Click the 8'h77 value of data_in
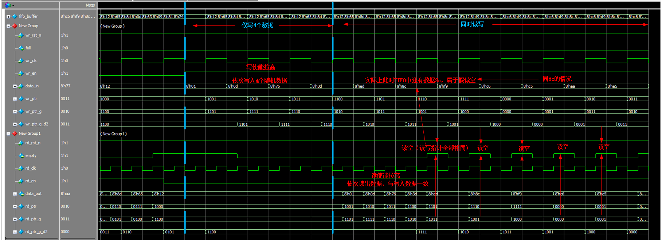Screen dimensions: 662x241 pyautogui.click(x=66, y=86)
